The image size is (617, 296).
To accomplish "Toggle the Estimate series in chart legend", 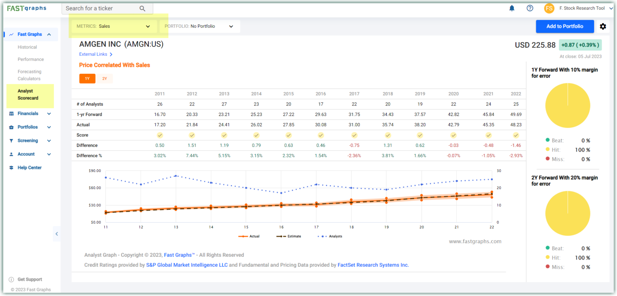I will pos(289,236).
